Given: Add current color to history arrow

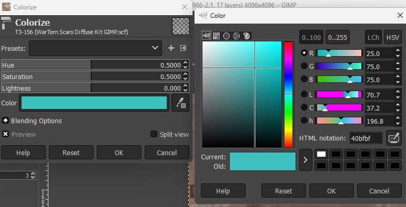Looking at the screenshot, I should (306, 160).
